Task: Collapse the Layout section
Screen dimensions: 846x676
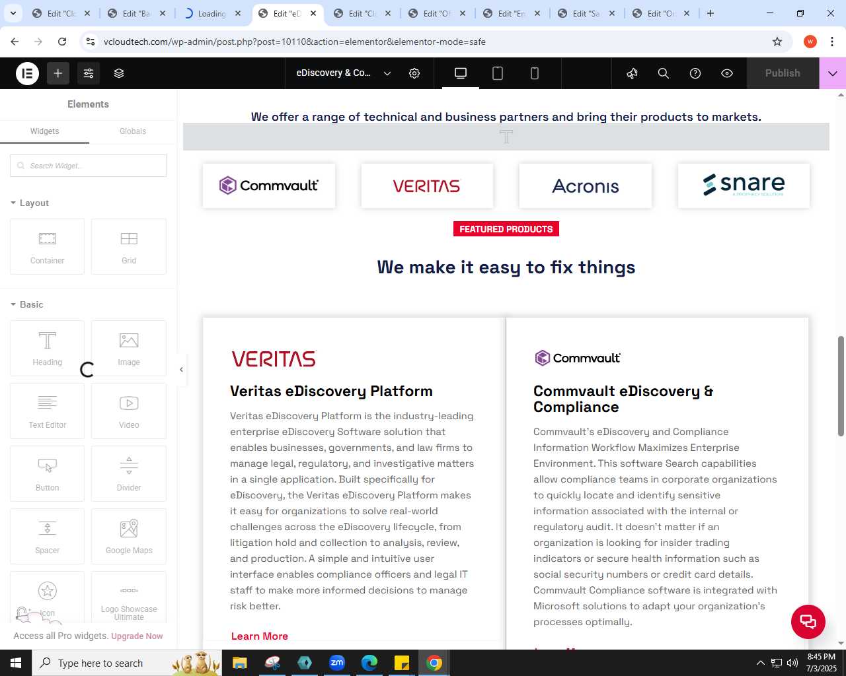Action: pos(30,203)
